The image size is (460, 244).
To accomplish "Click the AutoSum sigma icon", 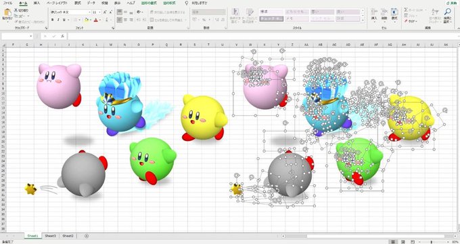I will click(406, 9).
